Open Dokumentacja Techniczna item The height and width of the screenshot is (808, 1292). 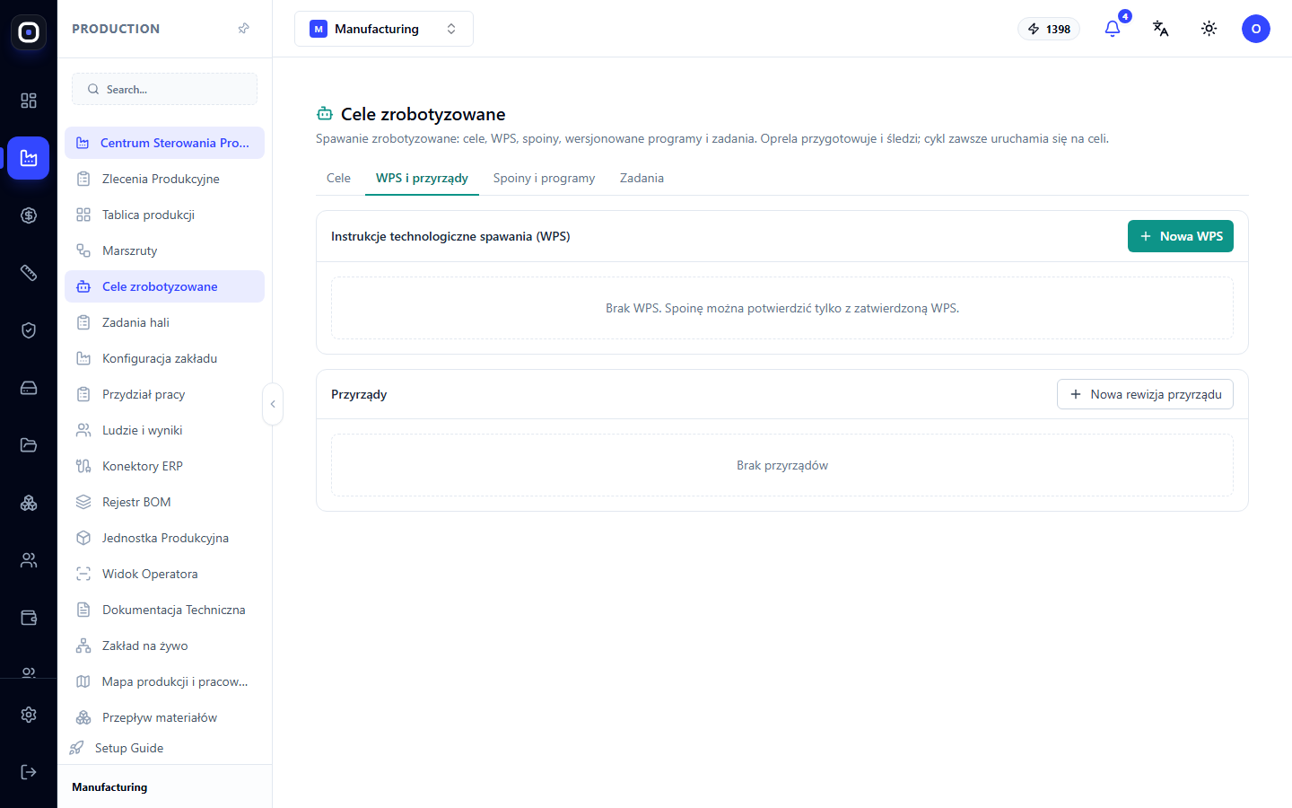pyautogui.click(x=164, y=610)
